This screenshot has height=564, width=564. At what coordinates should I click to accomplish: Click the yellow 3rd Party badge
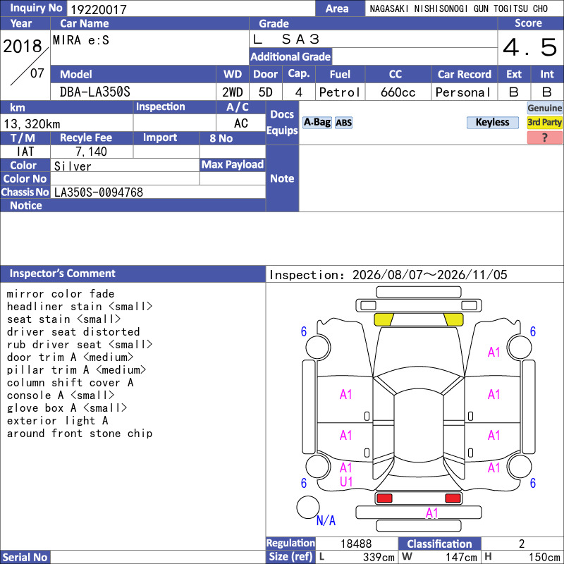coord(544,122)
